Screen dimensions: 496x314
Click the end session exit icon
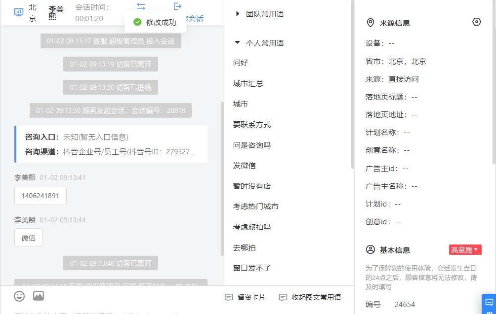pyautogui.click(x=178, y=6)
